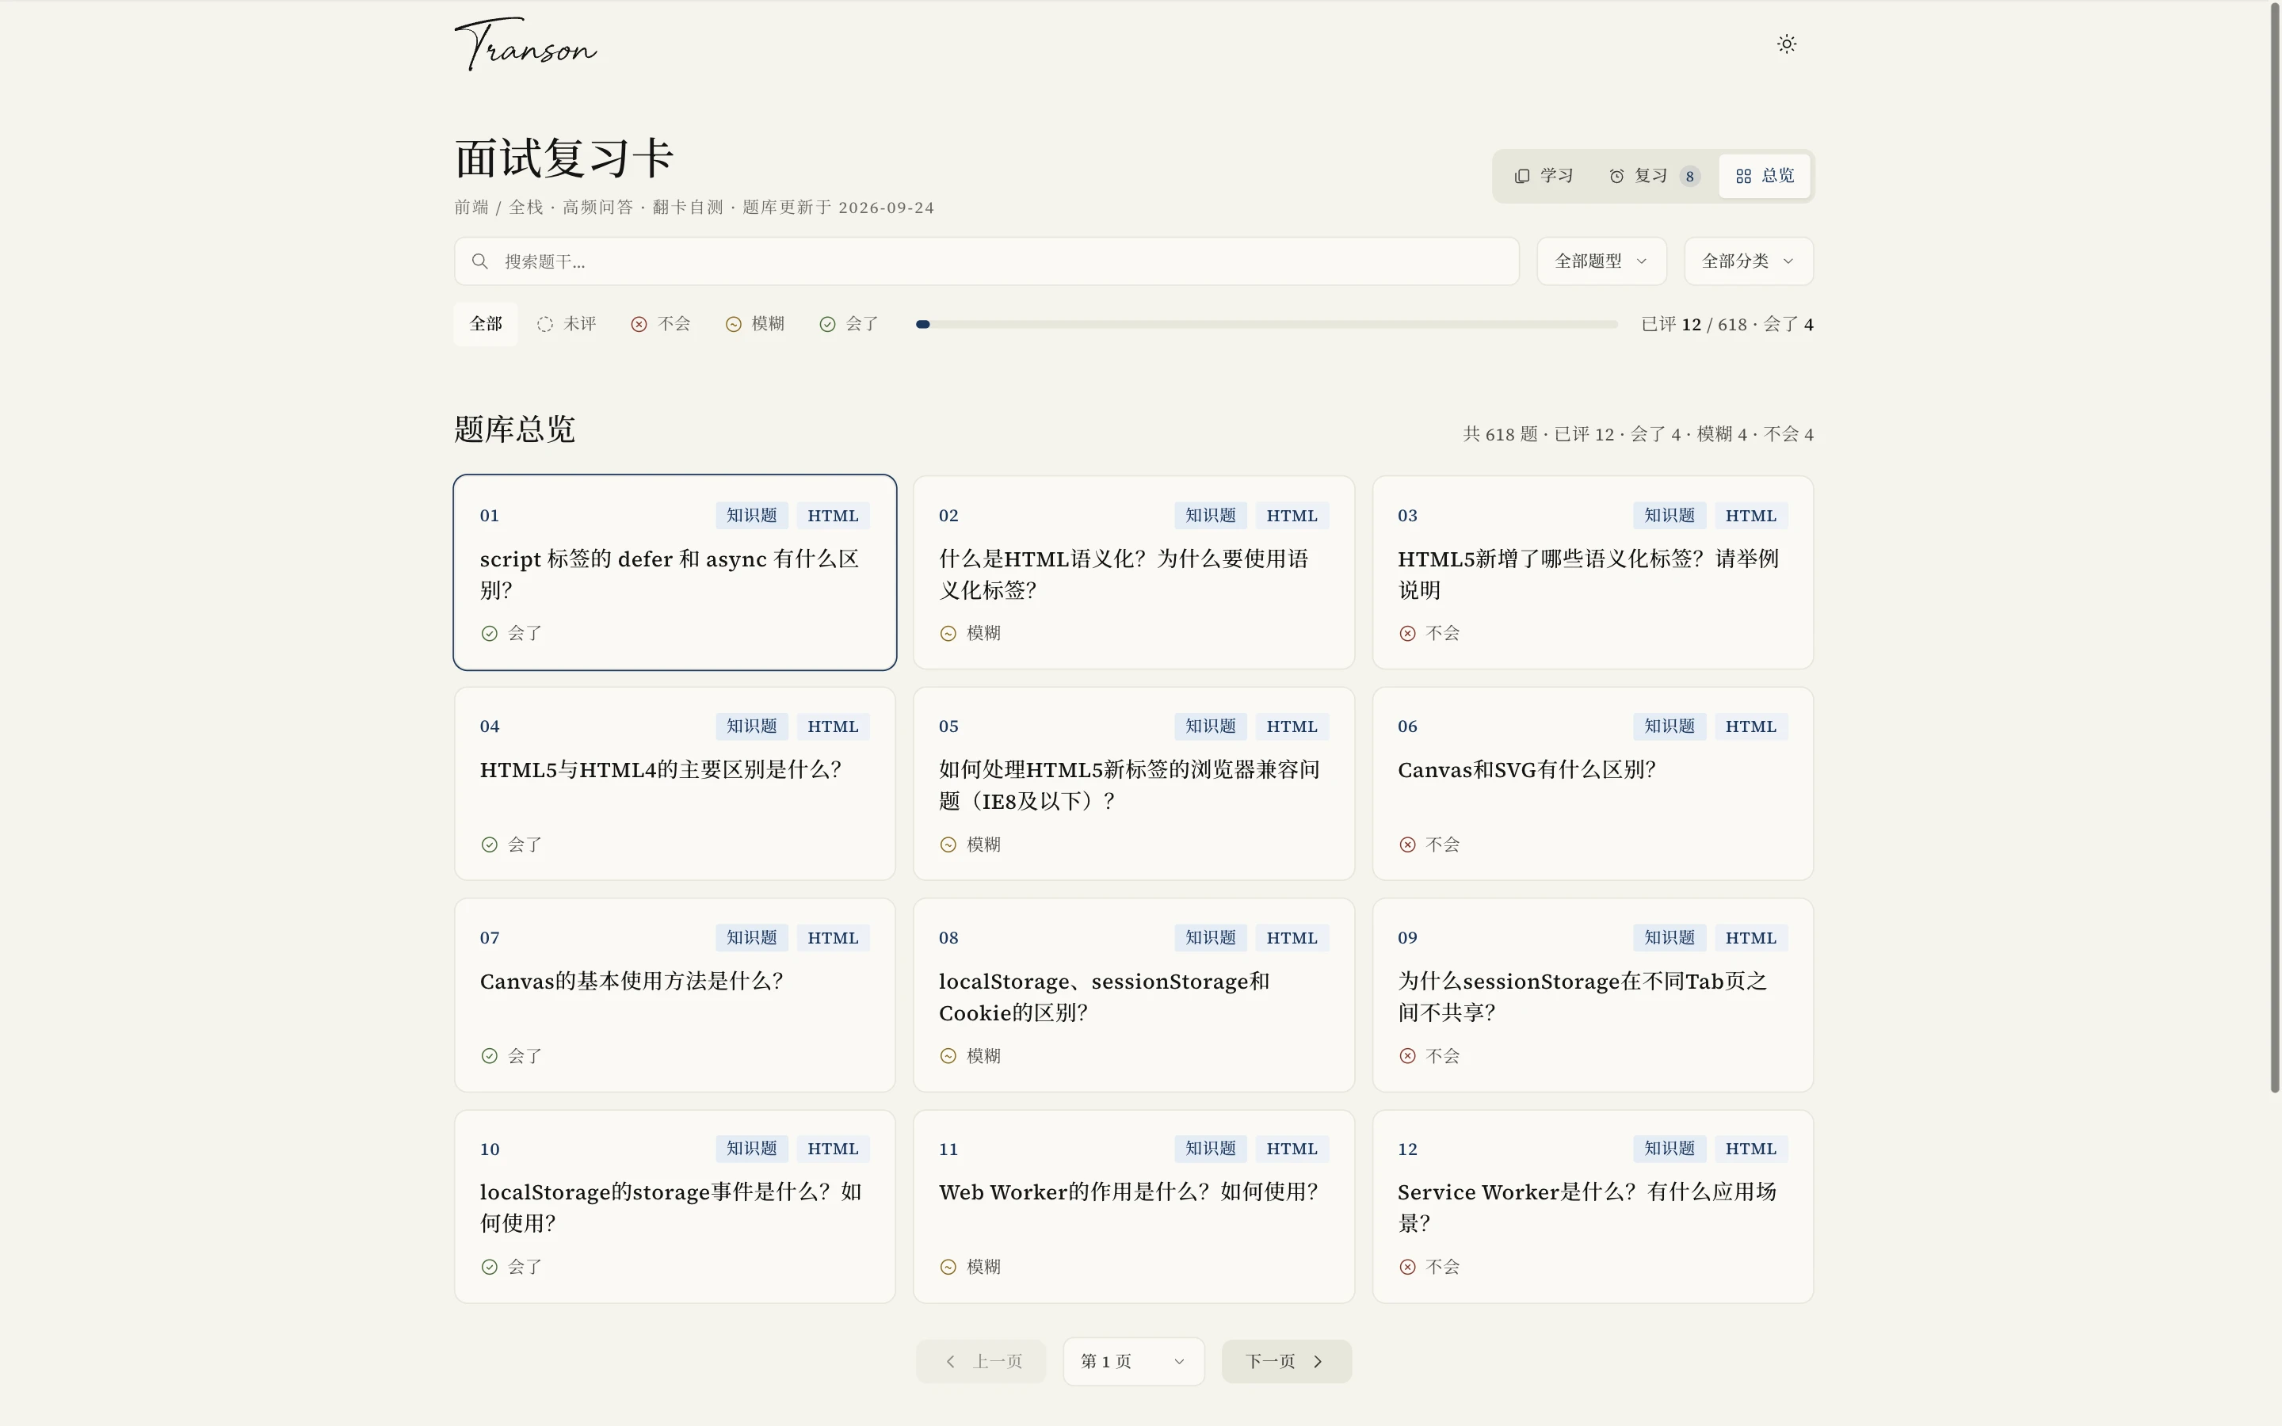Viewport: 2282px width, 1426px height.
Task: Select the 全部 status filter
Action: coord(486,325)
